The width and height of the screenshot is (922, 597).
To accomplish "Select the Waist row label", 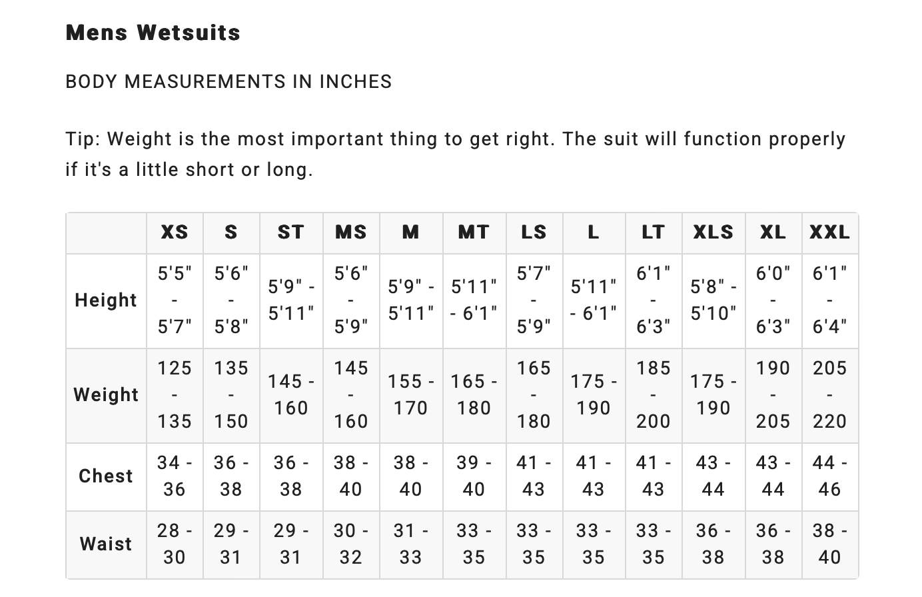I will click(106, 544).
